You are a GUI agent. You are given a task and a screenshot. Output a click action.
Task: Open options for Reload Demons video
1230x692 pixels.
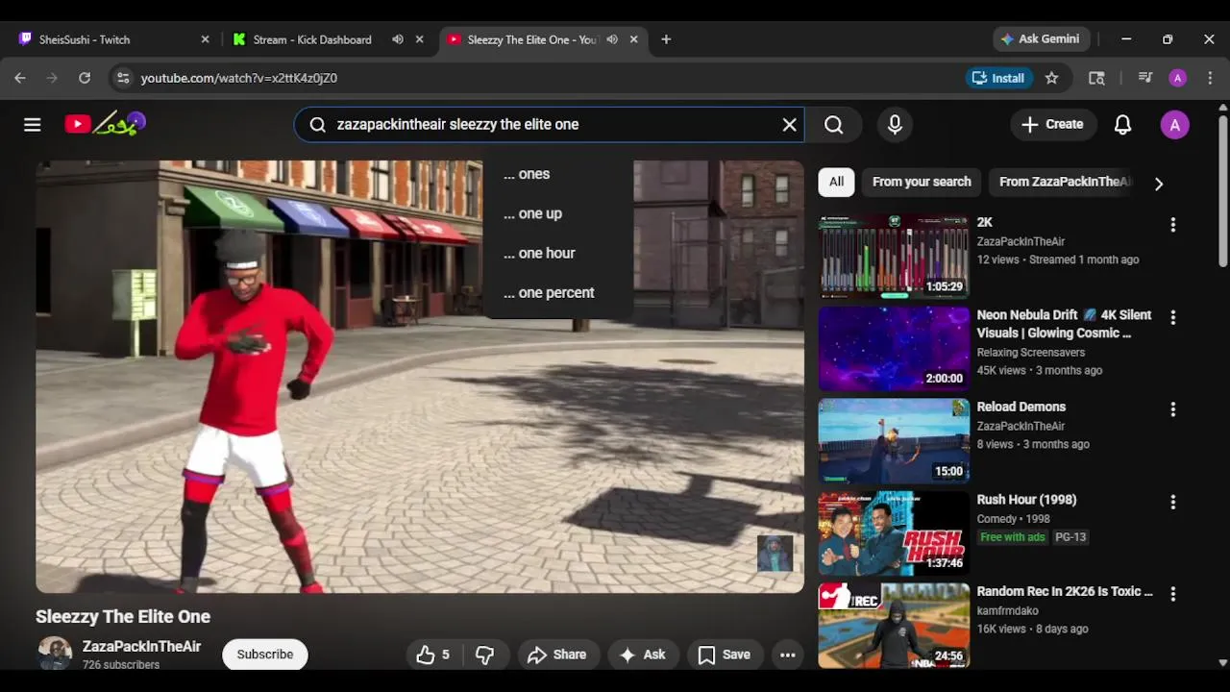[1172, 409]
